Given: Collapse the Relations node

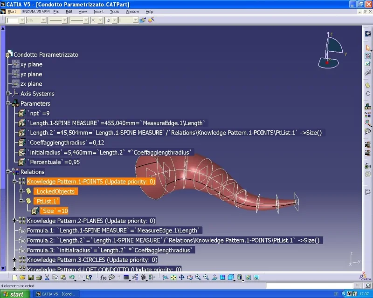Looking at the screenshot, I should (x=8, y=171).
